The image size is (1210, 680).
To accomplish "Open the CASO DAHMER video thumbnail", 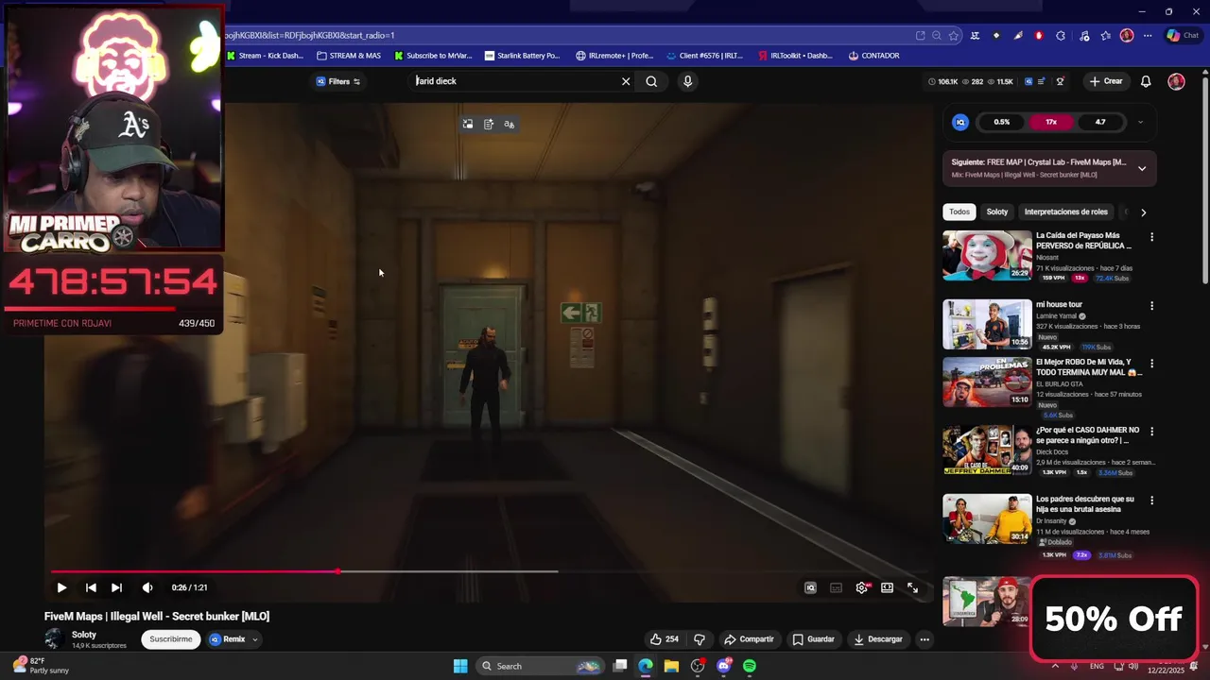I will [x=987, y=450].
